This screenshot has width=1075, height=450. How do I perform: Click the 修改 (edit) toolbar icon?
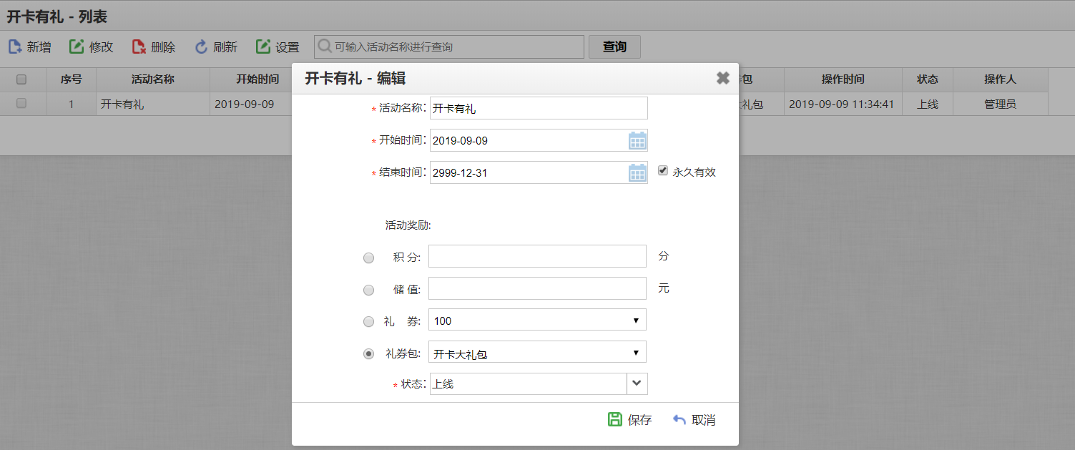(x=77, y=47)
